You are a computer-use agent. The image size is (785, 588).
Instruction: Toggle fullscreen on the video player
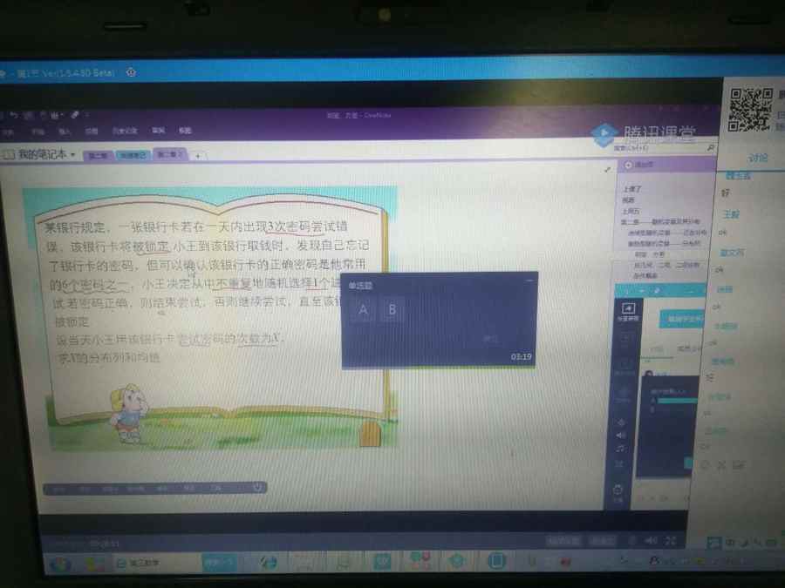[671, 540]
